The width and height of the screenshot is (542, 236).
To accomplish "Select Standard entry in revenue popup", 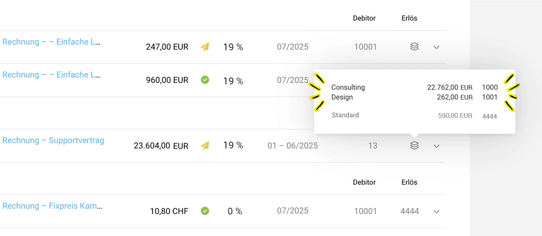I will [x=345, y=115].
